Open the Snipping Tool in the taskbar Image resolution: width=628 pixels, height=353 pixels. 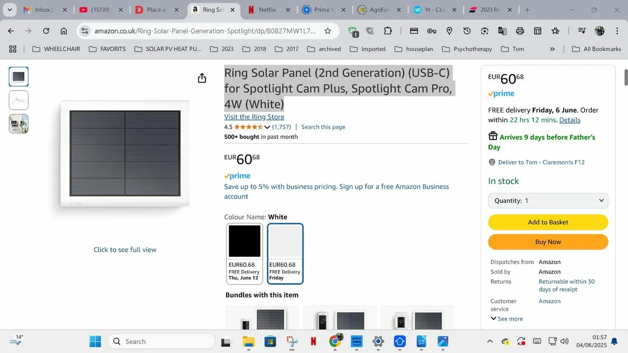(291, 341)
